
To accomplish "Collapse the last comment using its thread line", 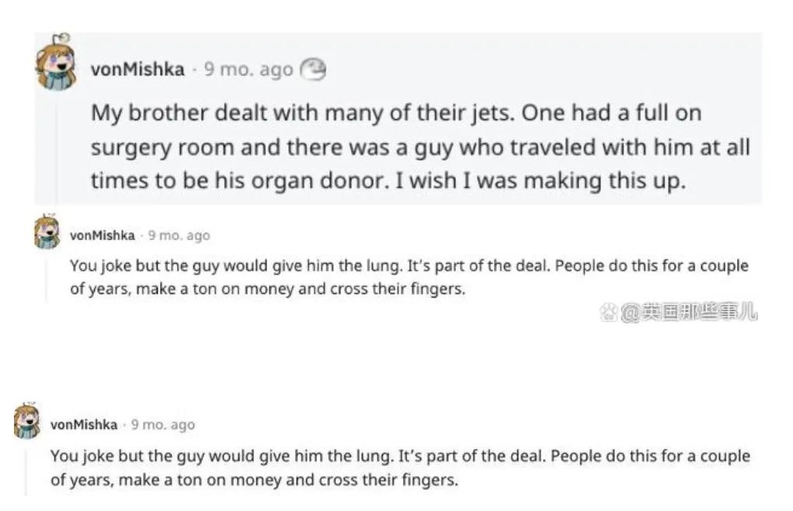I will click(26, 468).
